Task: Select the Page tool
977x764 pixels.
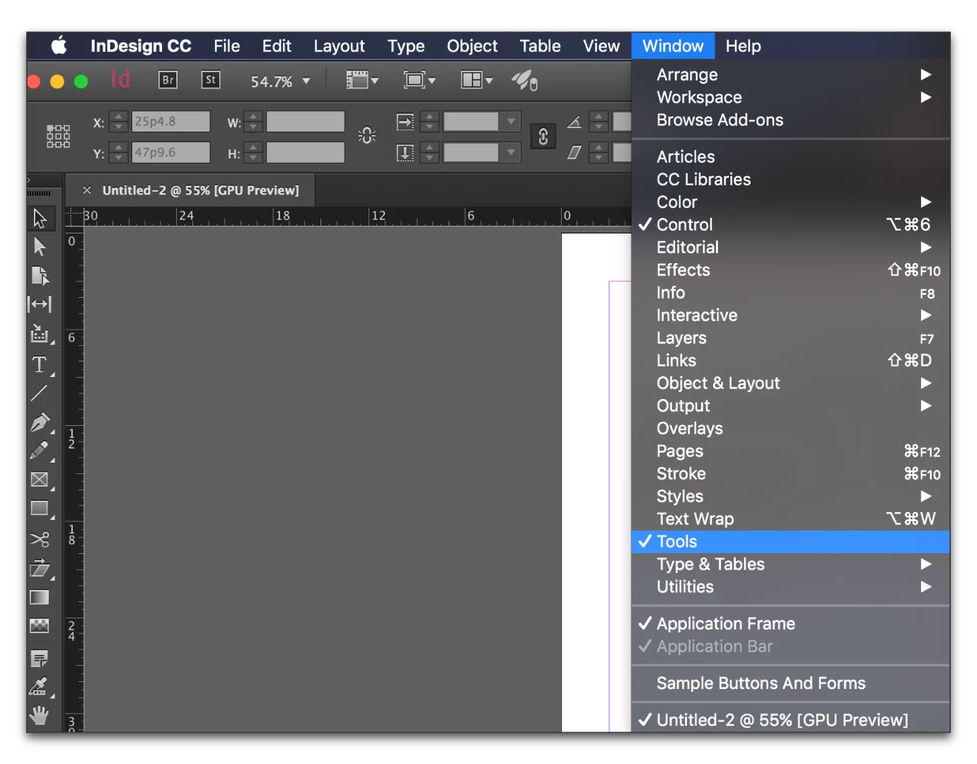Action: [x=40, y=275]
